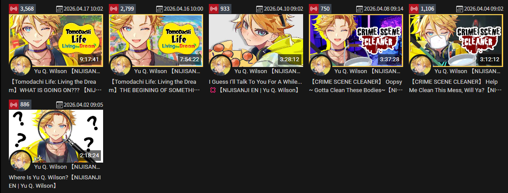Click the calendar icon next to 2026.04.02 09:05
Screen dimensions: 508x193
pyautogui.click(x=59, y=105)
